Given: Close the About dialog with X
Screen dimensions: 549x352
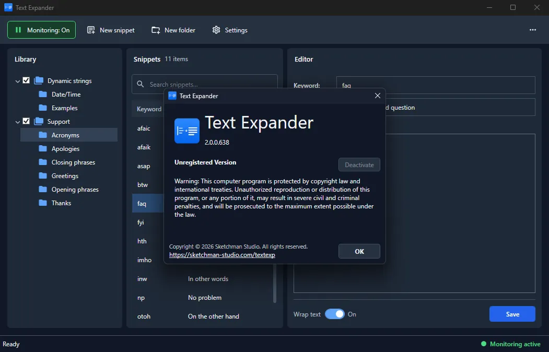Looking at the screenshot, I should [x=378, y=96].
